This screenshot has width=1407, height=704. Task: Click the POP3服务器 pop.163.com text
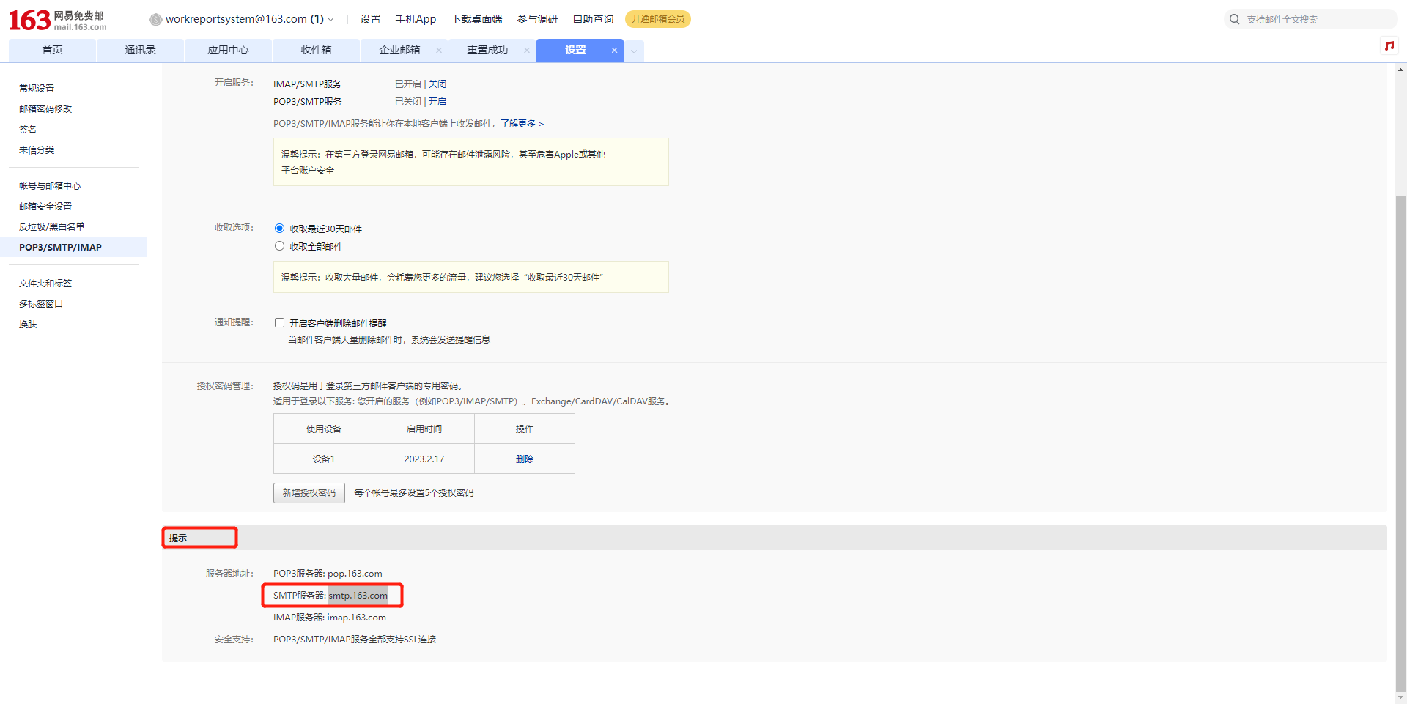tap(328, 573)
